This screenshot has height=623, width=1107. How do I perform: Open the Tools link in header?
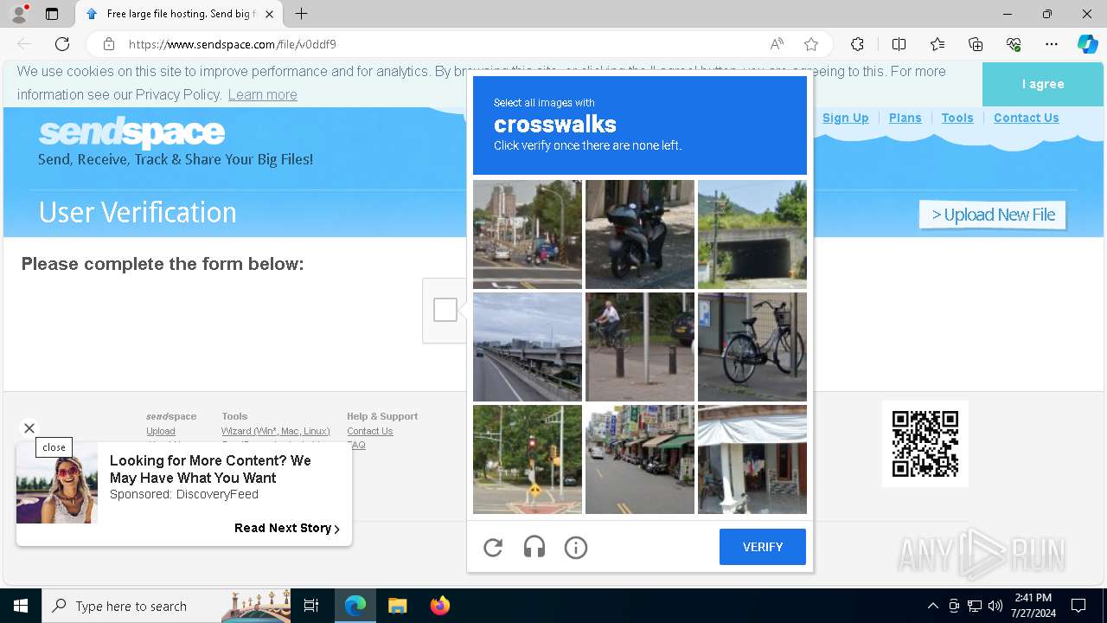tap(957, 118)
